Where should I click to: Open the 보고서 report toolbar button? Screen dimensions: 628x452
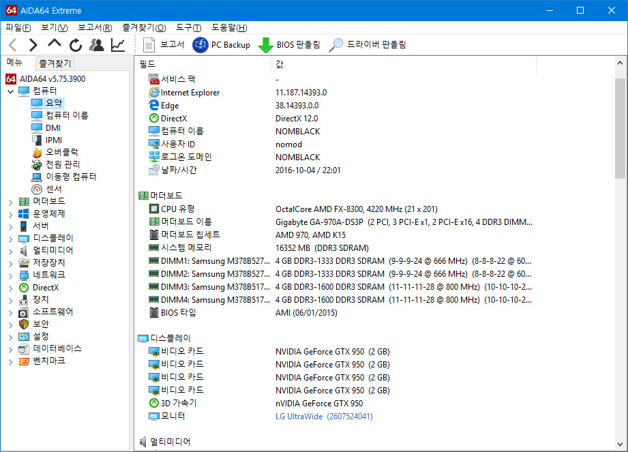(164, 45)
